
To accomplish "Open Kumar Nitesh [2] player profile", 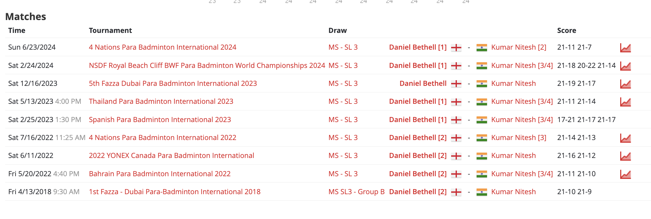I will tap(518, 47).
